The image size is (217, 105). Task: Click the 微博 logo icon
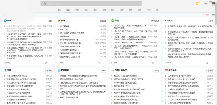click(59, 21)
